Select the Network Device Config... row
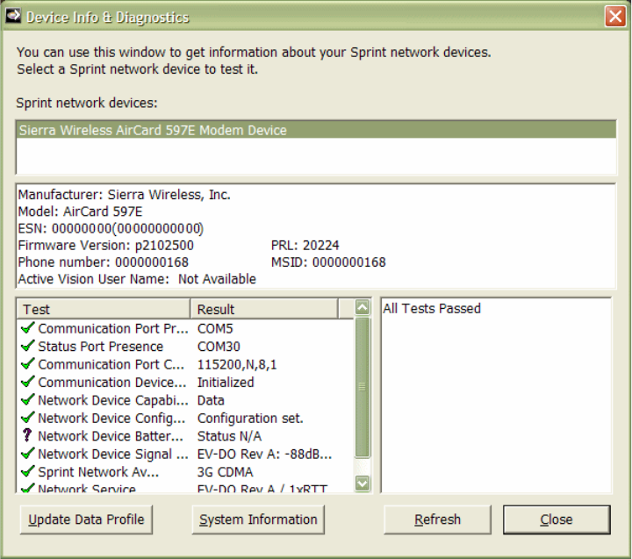Image resolution: width=632 pixels, height=559 pixels. [185, 418]
